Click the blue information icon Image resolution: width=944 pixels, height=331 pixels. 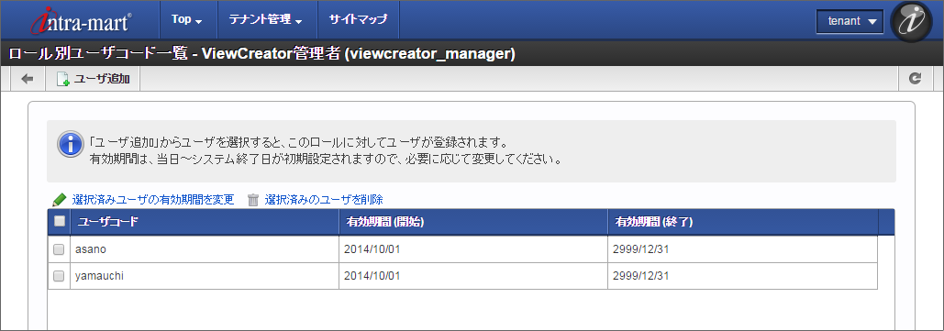tap(70, 145)
